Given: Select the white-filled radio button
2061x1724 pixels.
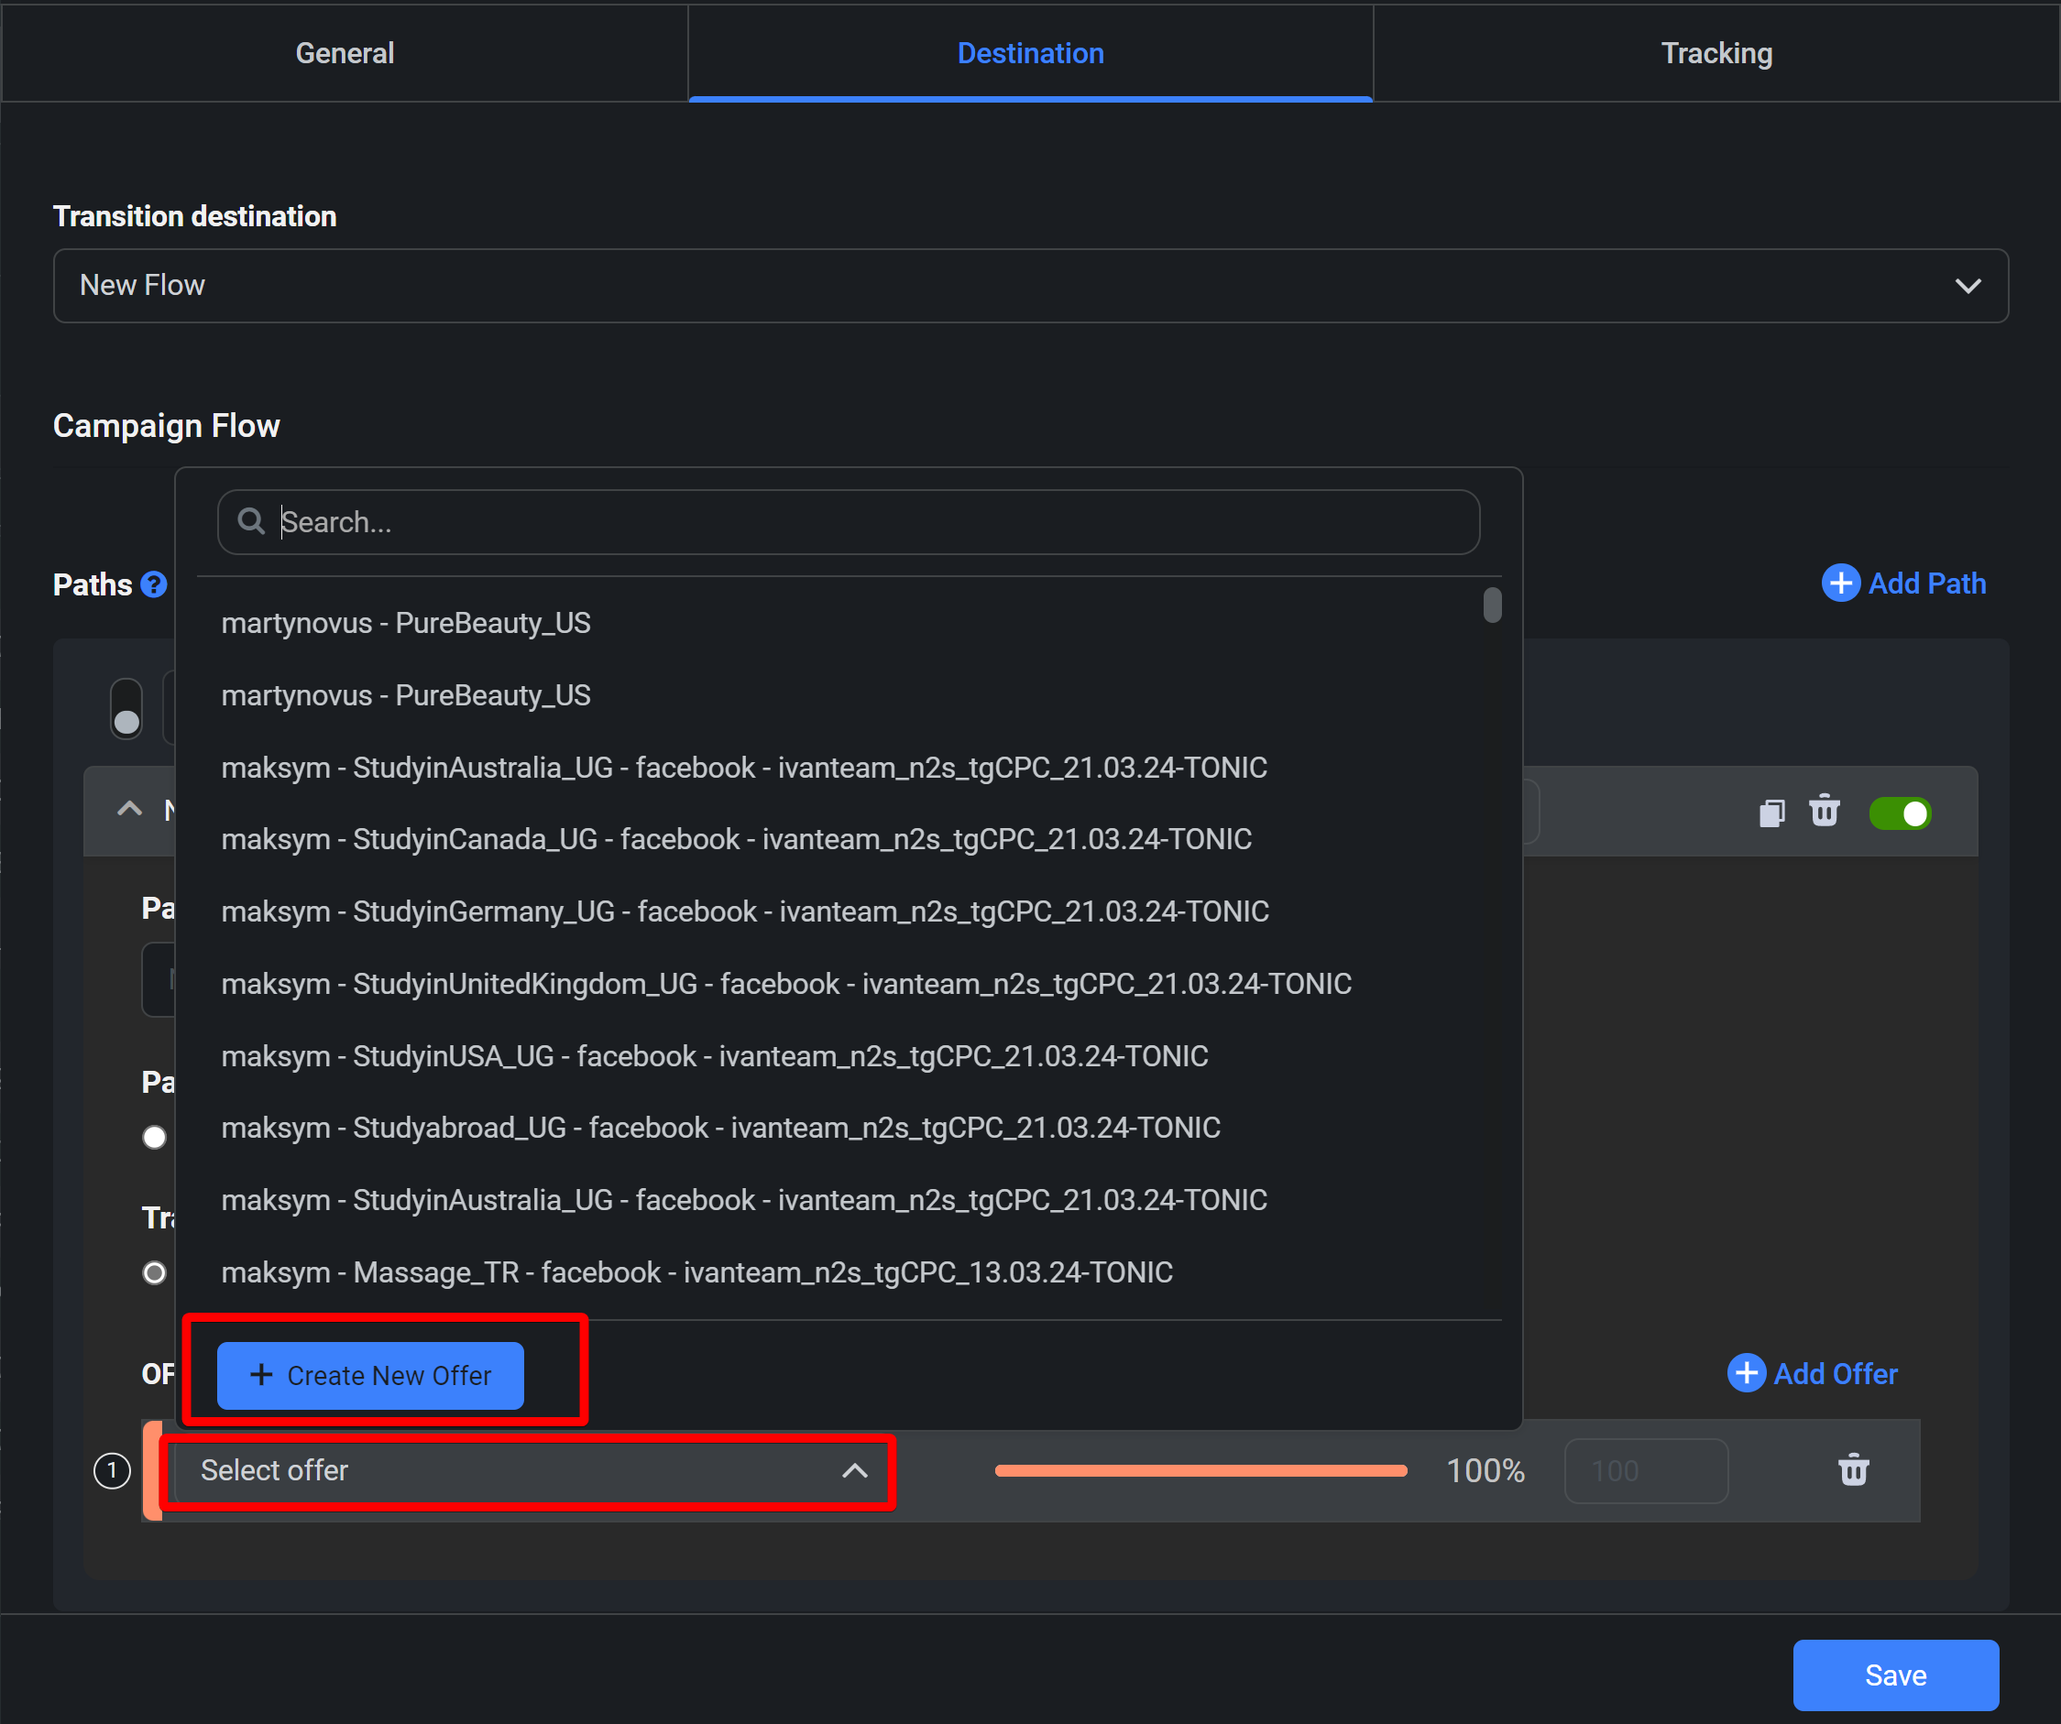Looking at the screenshot, I should pos(154,1137).
